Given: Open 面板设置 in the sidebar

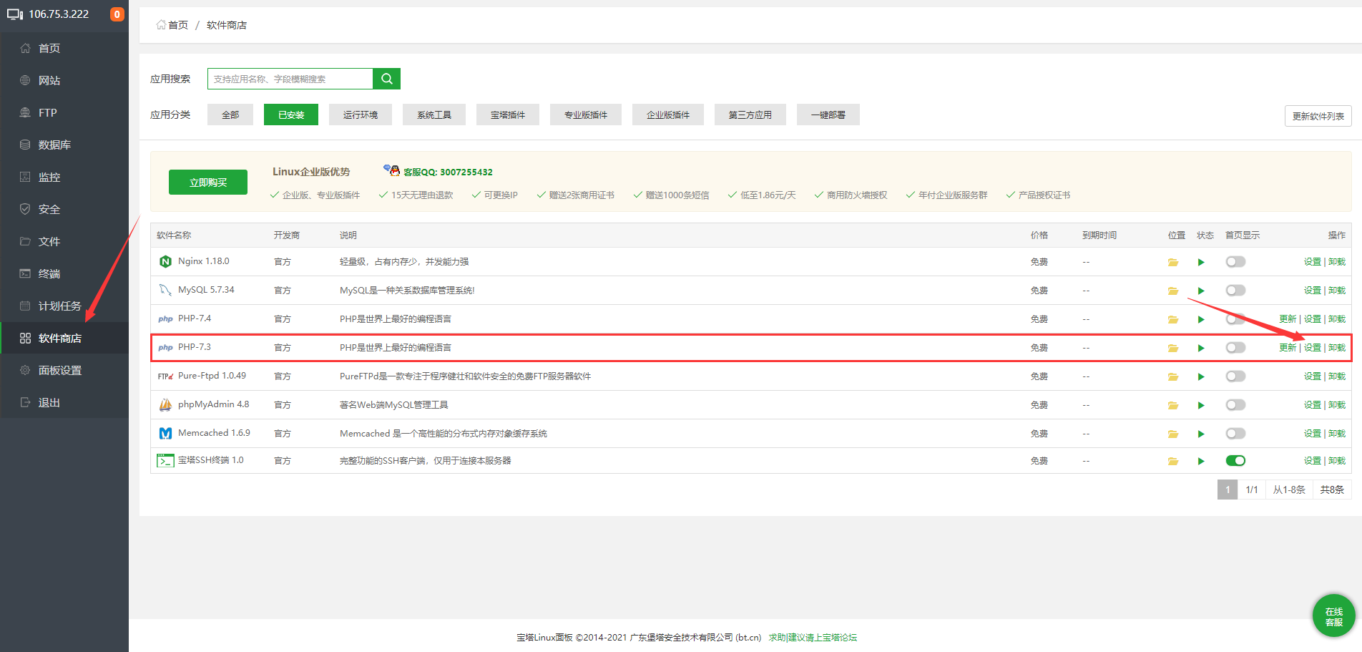Looking at the screenshot, I should (64, 370).
